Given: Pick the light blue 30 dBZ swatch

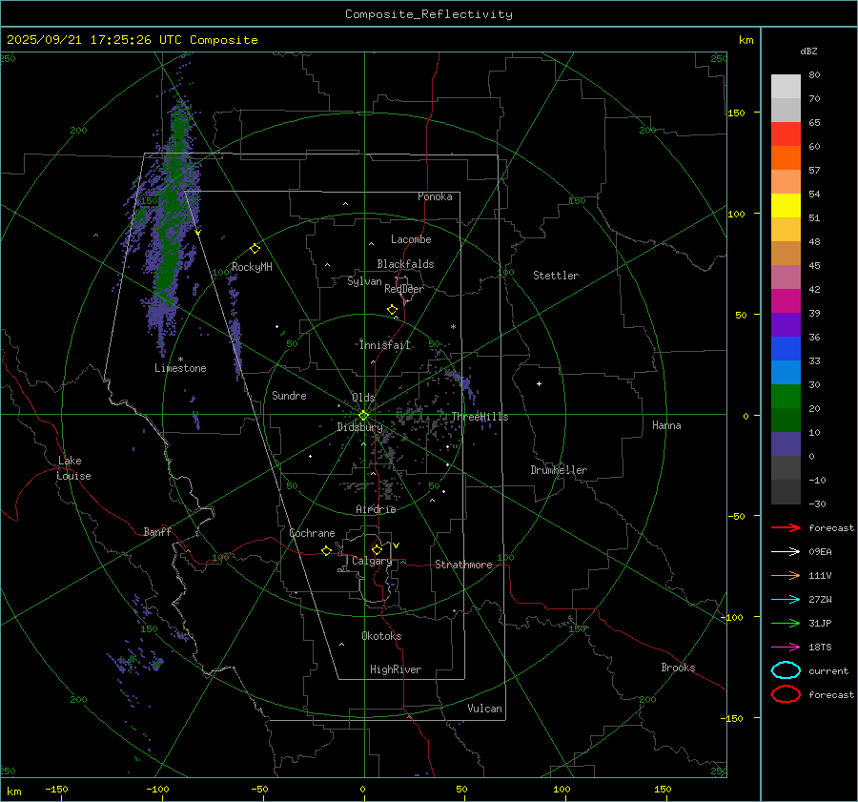Looking at the screenshot, I should coord(786,372).
